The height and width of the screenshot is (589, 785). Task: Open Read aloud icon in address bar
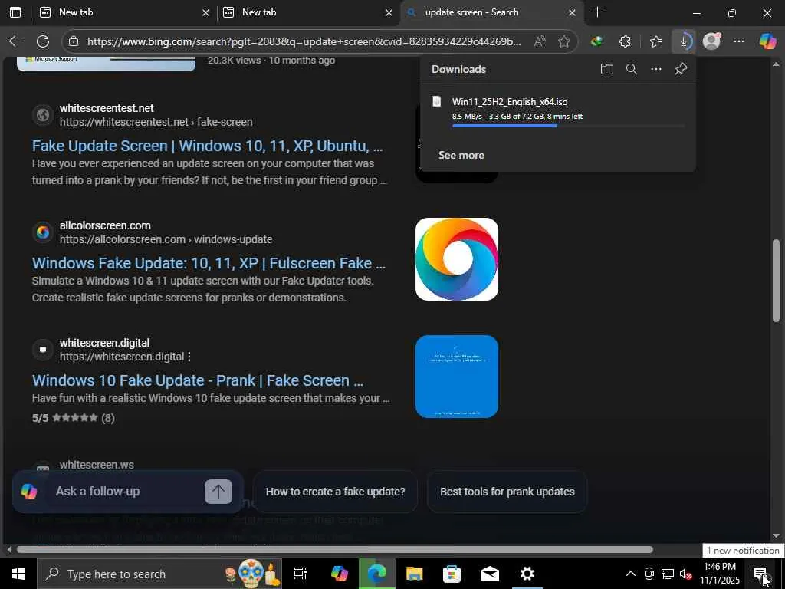(540, 41)
